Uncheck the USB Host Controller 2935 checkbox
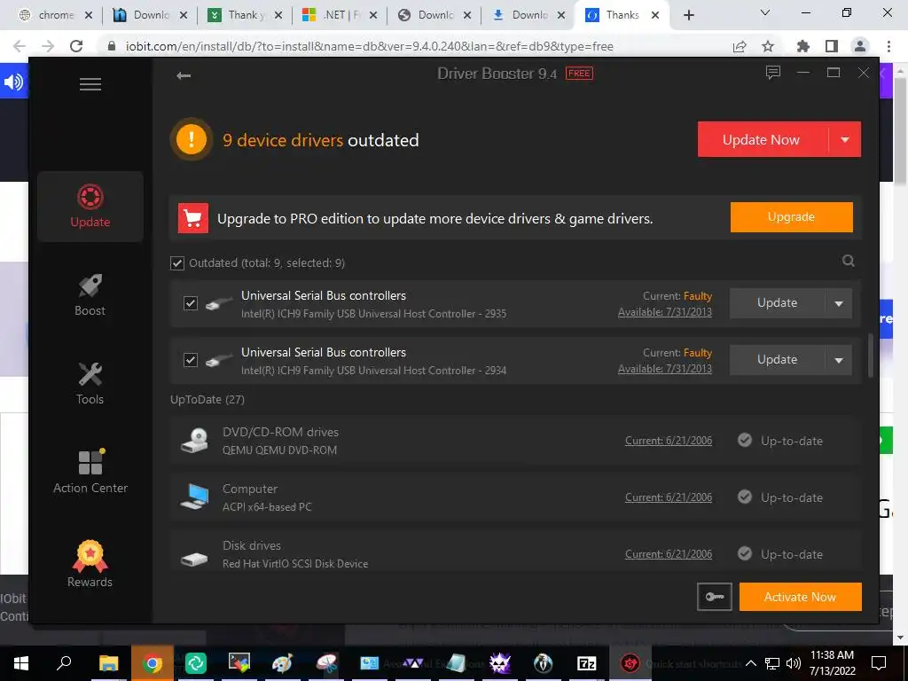Image resolution: width=908 pixels, height=681 pixels. 191,303
